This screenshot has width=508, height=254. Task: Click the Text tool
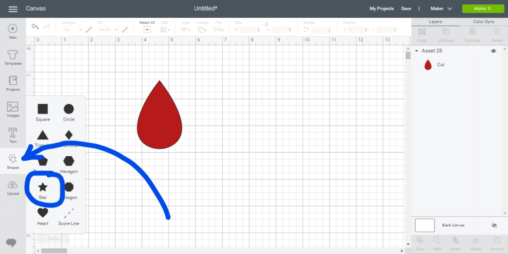(13, 135)
